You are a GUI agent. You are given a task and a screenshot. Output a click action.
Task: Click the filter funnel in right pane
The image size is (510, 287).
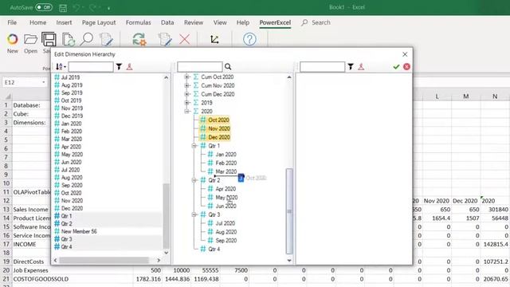[x=351, y=67]
